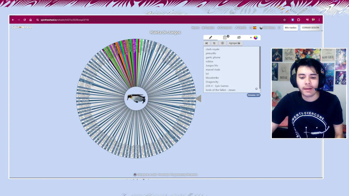Select the 'lol' entry

(207, 74)
